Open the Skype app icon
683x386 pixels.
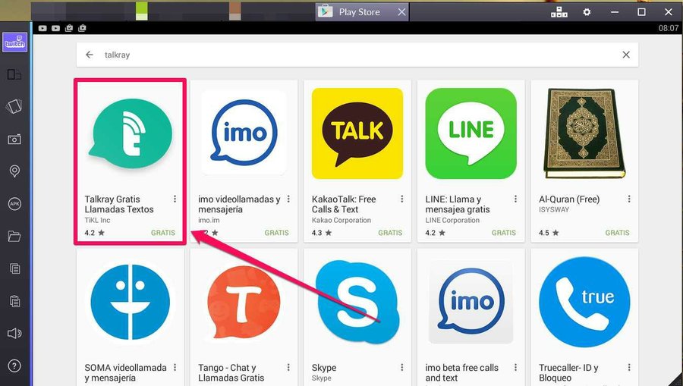pyautogui.click(x=357, y=302)
